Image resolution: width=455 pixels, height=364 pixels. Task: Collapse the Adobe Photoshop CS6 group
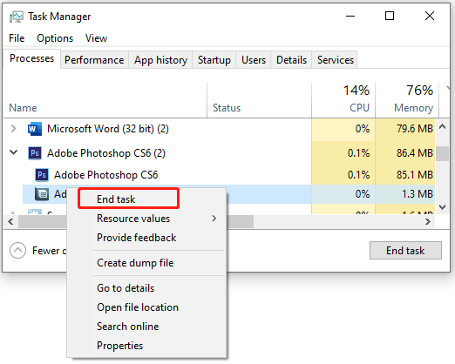click(x=13, y=152)
